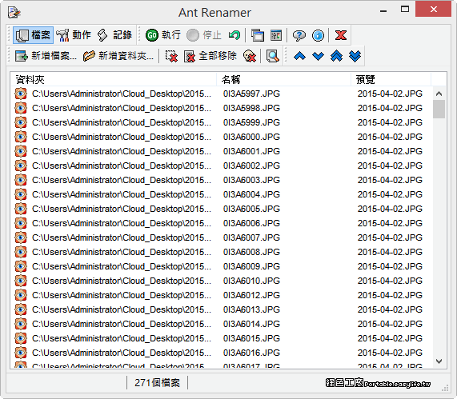This screenshot has width=457, height=399.
Task: Sort by 預覽 column header
Action: click(391, 79)
